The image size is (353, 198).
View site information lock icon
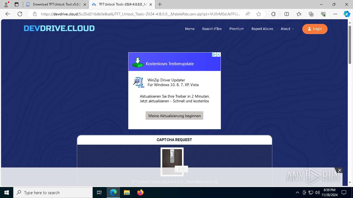[x=35, y=14]
